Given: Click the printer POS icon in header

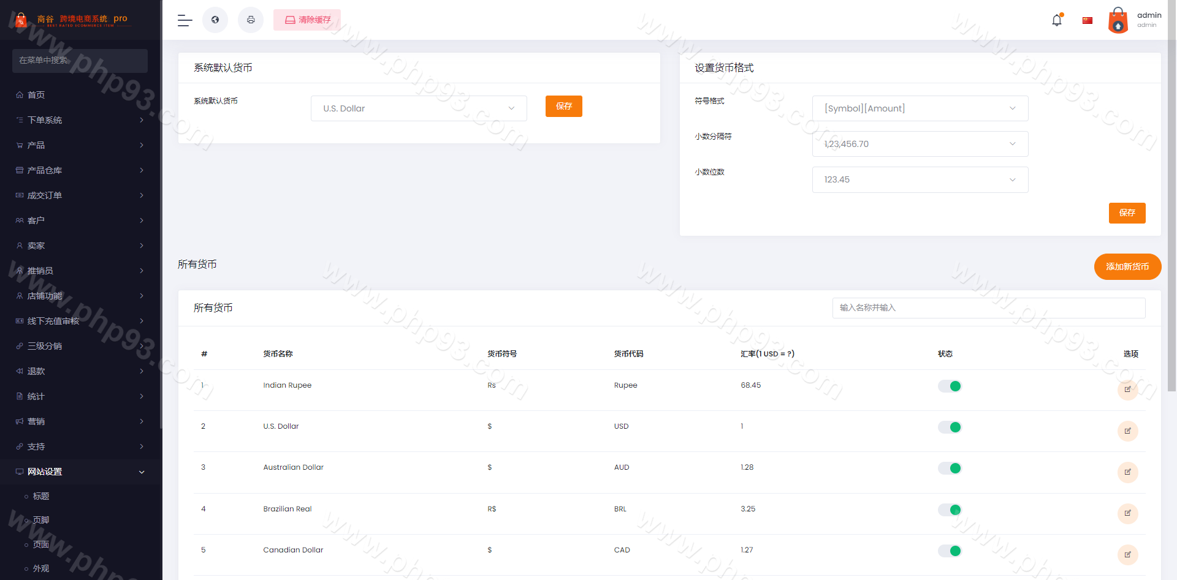Looking at the screenshot, I should (251, 20).
